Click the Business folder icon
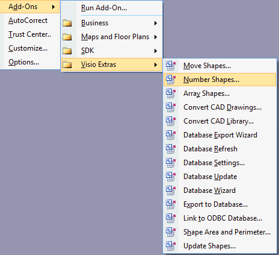 (x=67, y=23)
